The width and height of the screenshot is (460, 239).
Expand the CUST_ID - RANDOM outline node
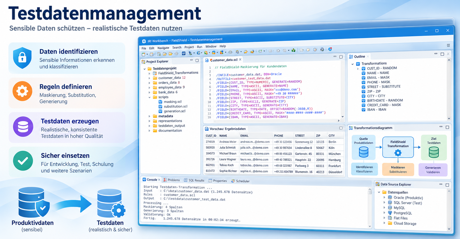[x=358, y=68]
